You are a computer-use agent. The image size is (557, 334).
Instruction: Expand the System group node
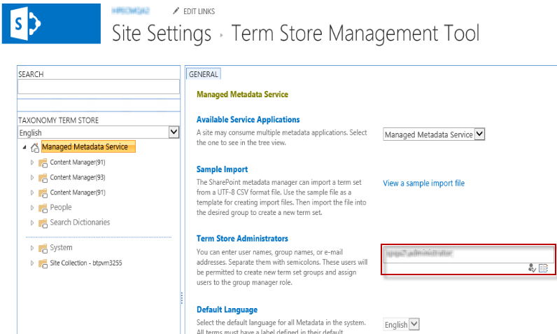pyautogui.click(x=31, y=248)
